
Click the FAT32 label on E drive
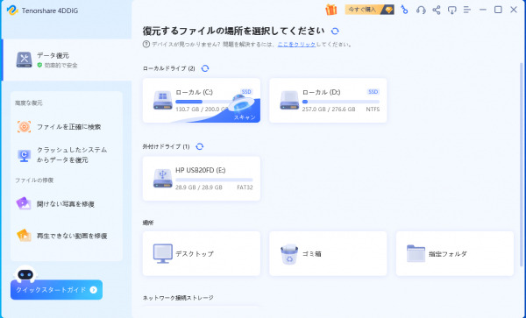point(245,187)
